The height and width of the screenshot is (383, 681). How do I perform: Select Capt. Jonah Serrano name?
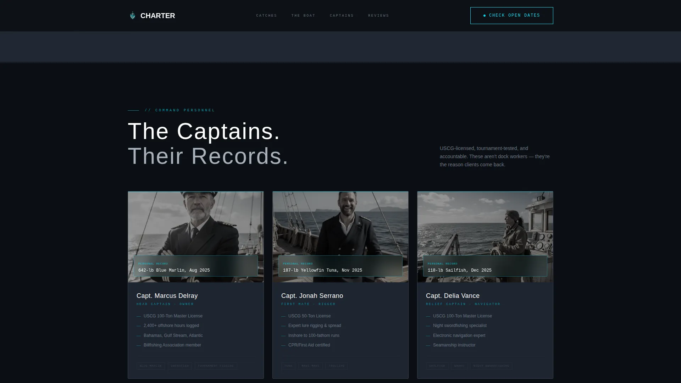[x=312, y=296]
